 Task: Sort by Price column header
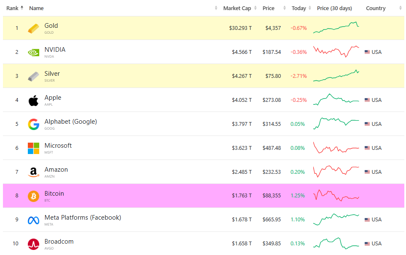pos(268,8)
